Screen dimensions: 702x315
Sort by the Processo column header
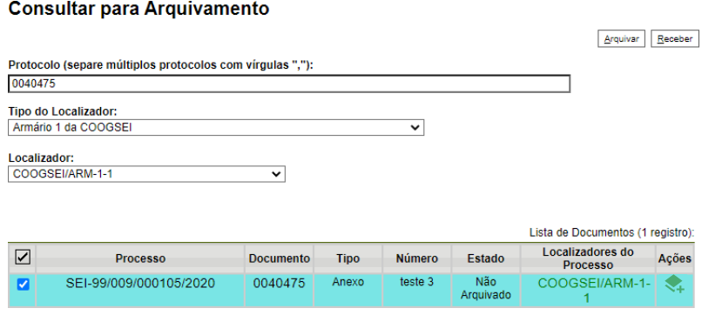click(x=140, y=258)
